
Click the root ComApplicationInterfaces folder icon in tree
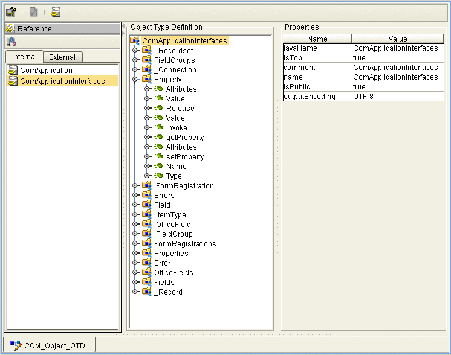[135, 40]
